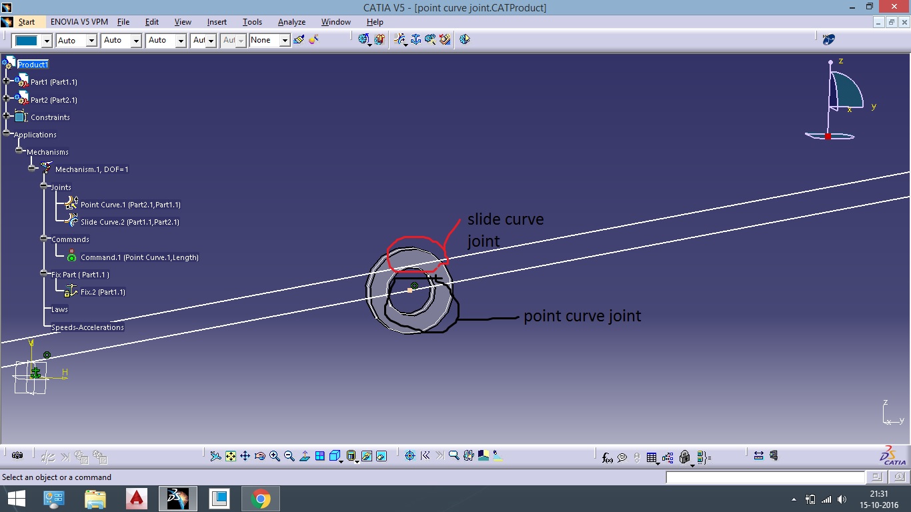
Task: Open the lock icon dropdown arrow
Action: pyautogui.click(x=692, y=465)
